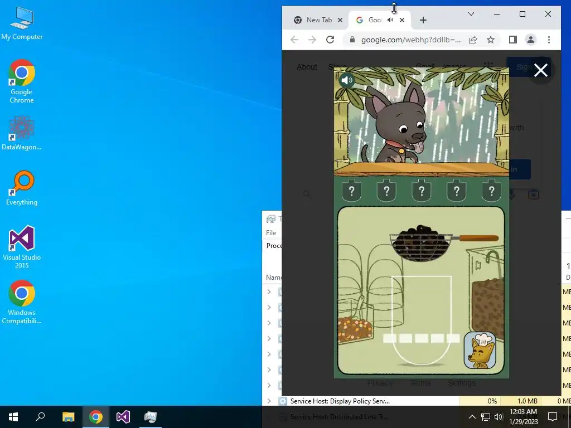Open Terms link in Google footer
The height and width of the screenshot is (428, 571).
[x=420, y=383]
